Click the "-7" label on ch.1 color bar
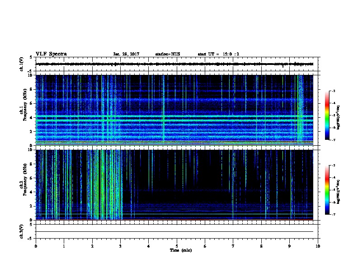This screenshot has height=276, width=358. pos(333,140)
